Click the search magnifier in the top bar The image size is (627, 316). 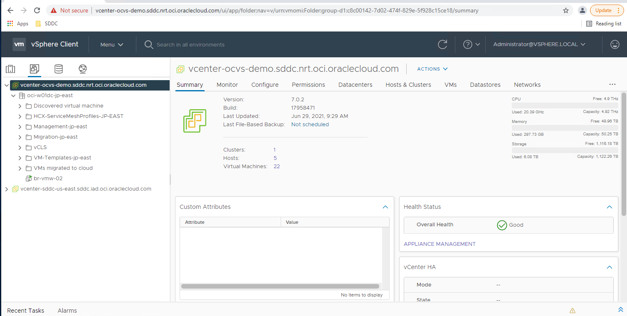[x=148, y=44]
